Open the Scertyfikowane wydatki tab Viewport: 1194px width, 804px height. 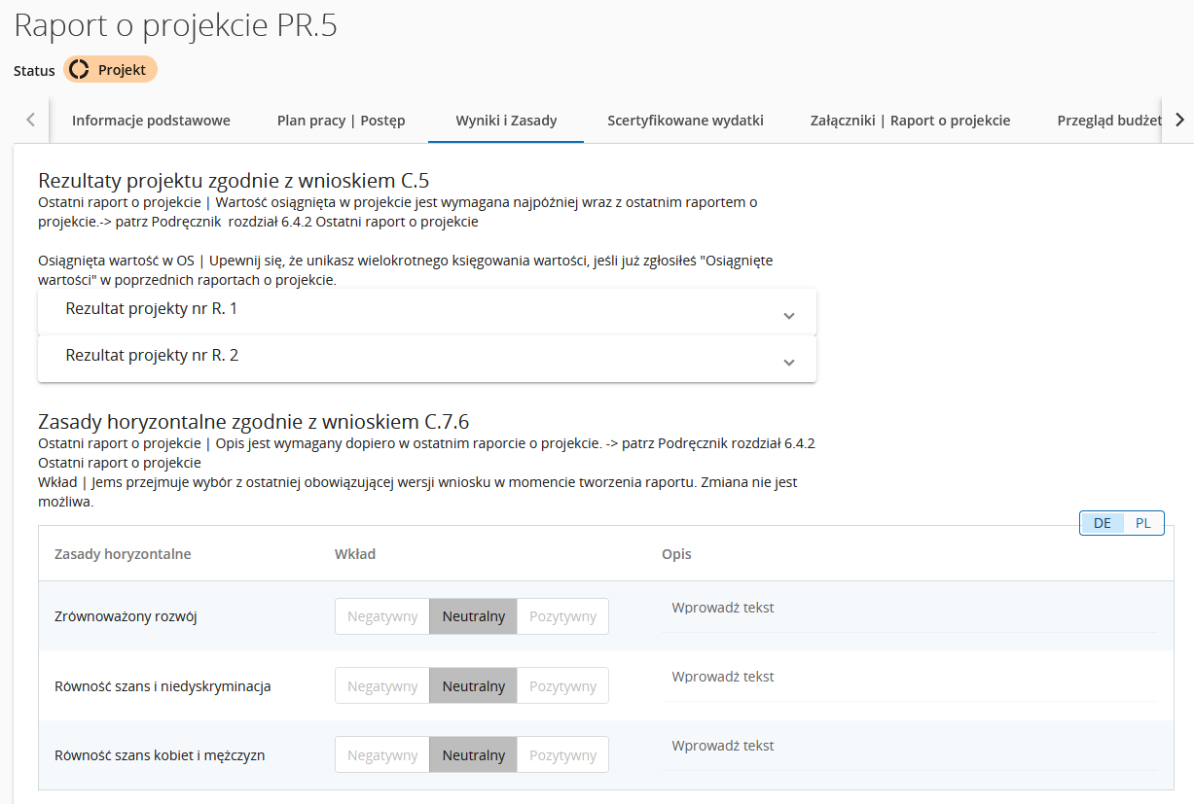point(685,121)
